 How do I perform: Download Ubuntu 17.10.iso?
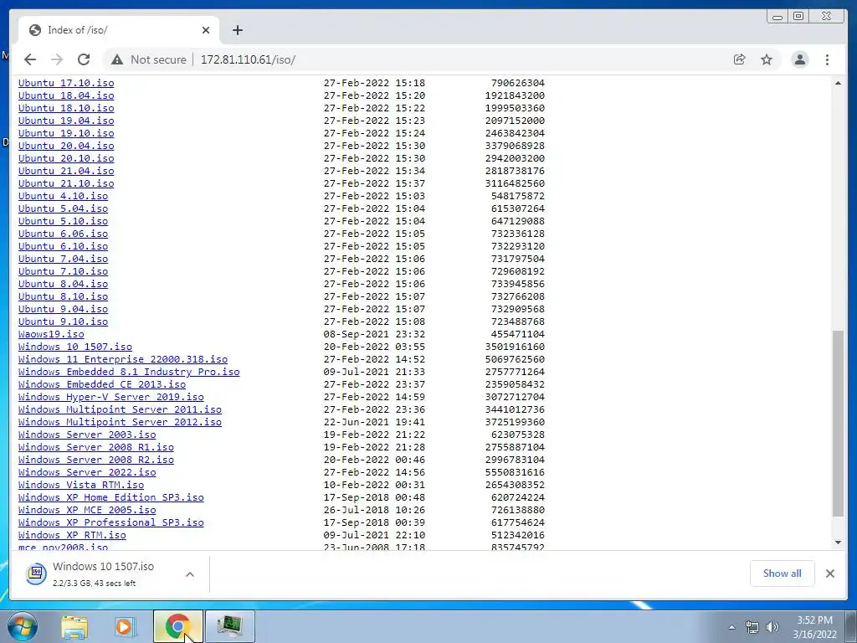tap(66, 83)
